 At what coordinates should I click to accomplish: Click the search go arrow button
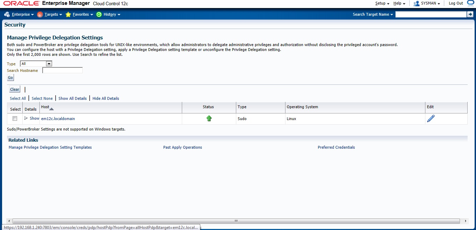point(470,14)
